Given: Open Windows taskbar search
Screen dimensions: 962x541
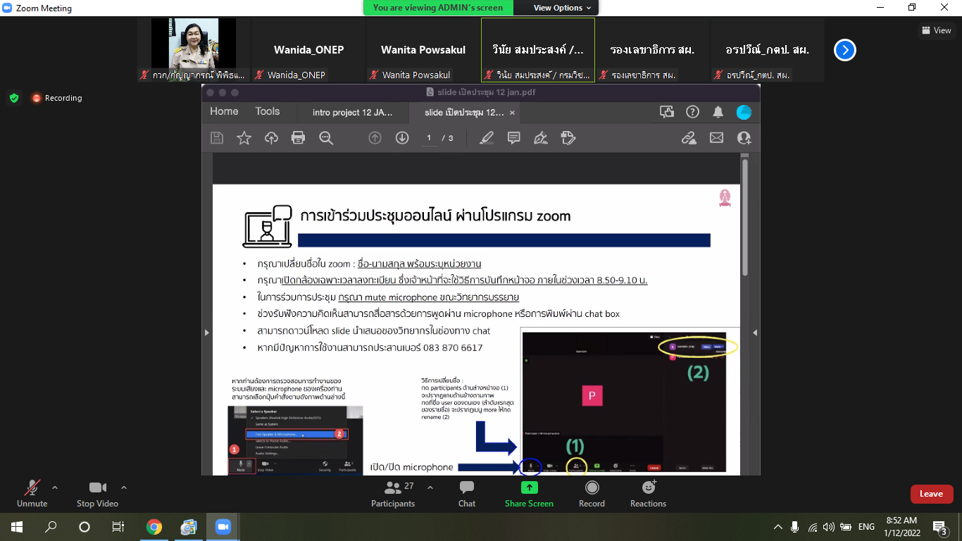Looking at the screenshot, I should click(51, 527).
